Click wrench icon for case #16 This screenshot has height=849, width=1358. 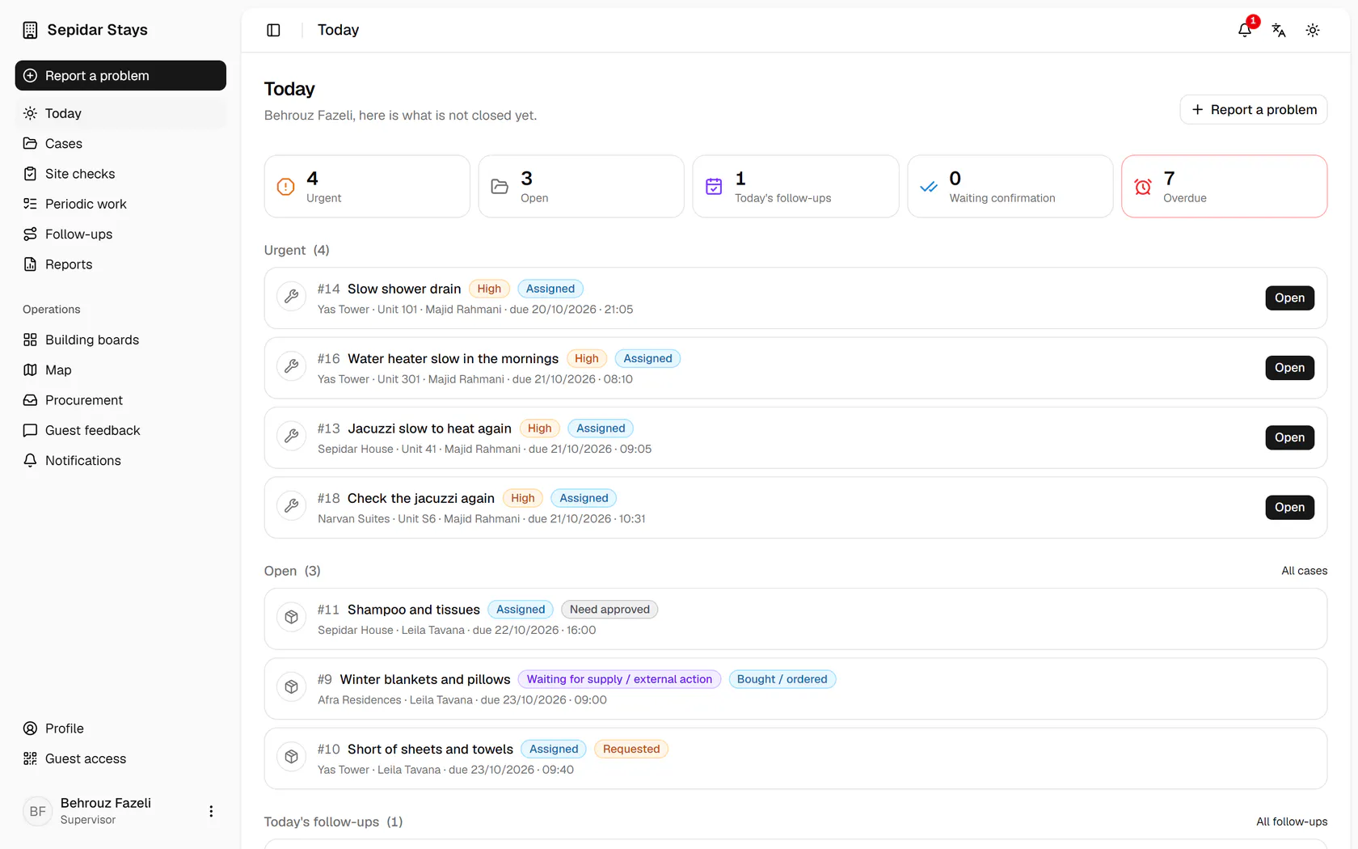[x=292, y=367]
